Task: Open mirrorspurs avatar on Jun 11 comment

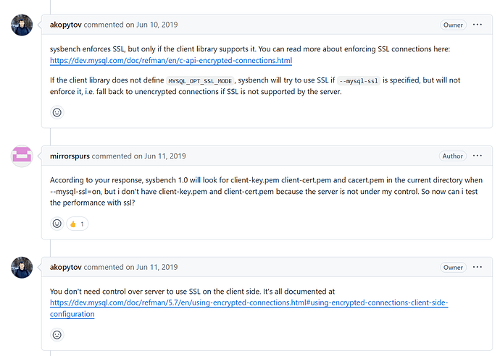Action: (22, 156)
